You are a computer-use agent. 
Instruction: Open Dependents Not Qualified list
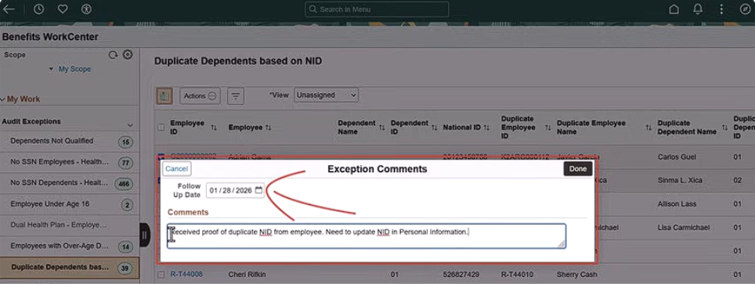52,141
